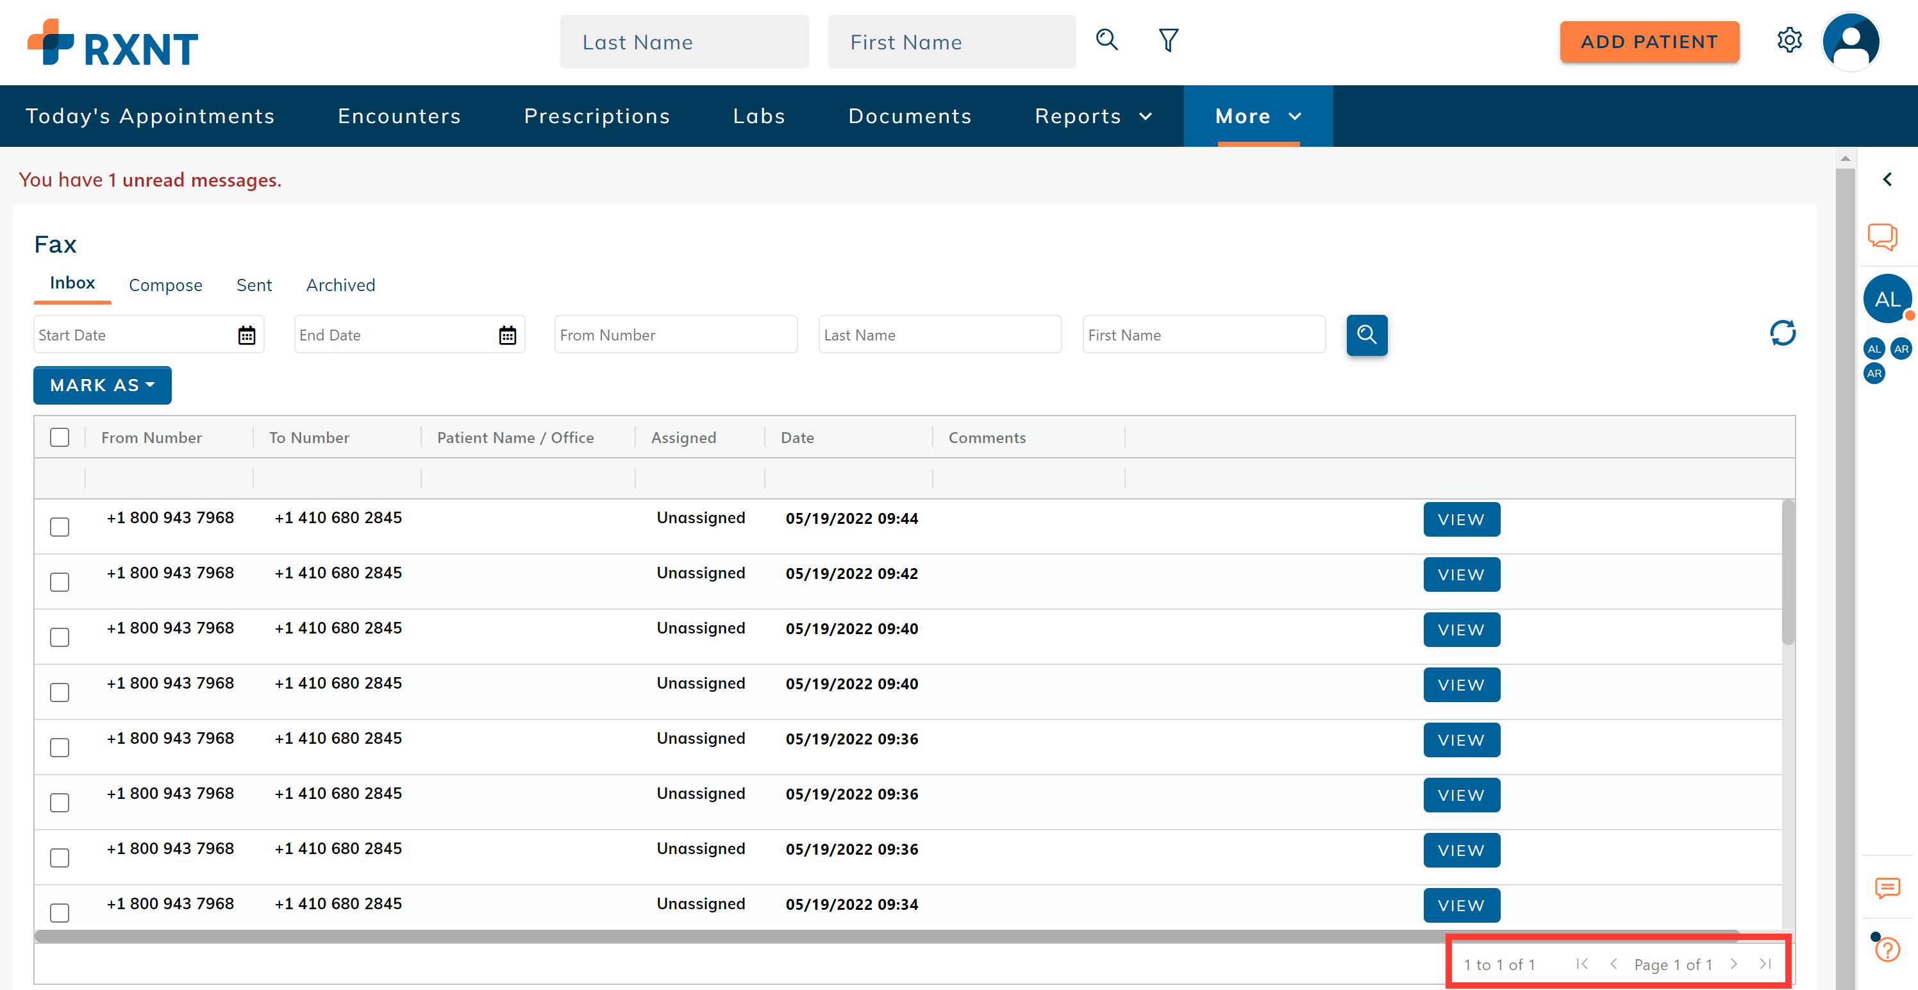Open the Start Date calendar picker
The image size is (1918, 990).
(x=246, y=335)
